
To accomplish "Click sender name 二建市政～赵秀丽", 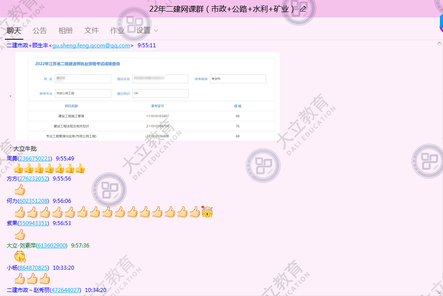I will (28, 290).
